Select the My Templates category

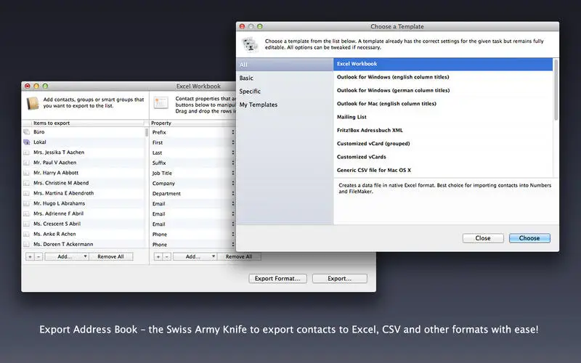(x=285, y=105)
